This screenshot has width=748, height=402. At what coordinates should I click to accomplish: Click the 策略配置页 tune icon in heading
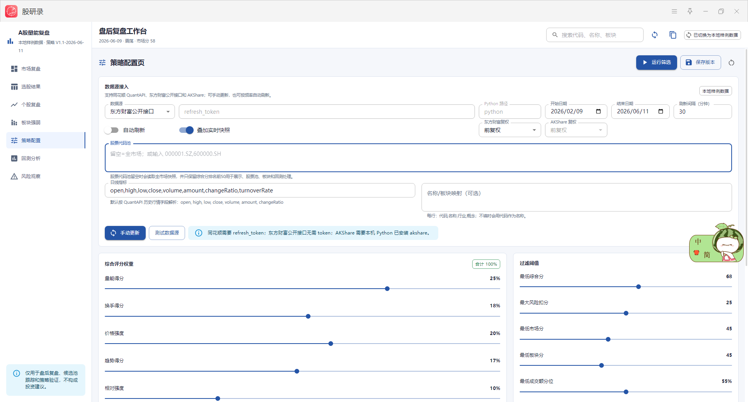click(x=102, y=63)
